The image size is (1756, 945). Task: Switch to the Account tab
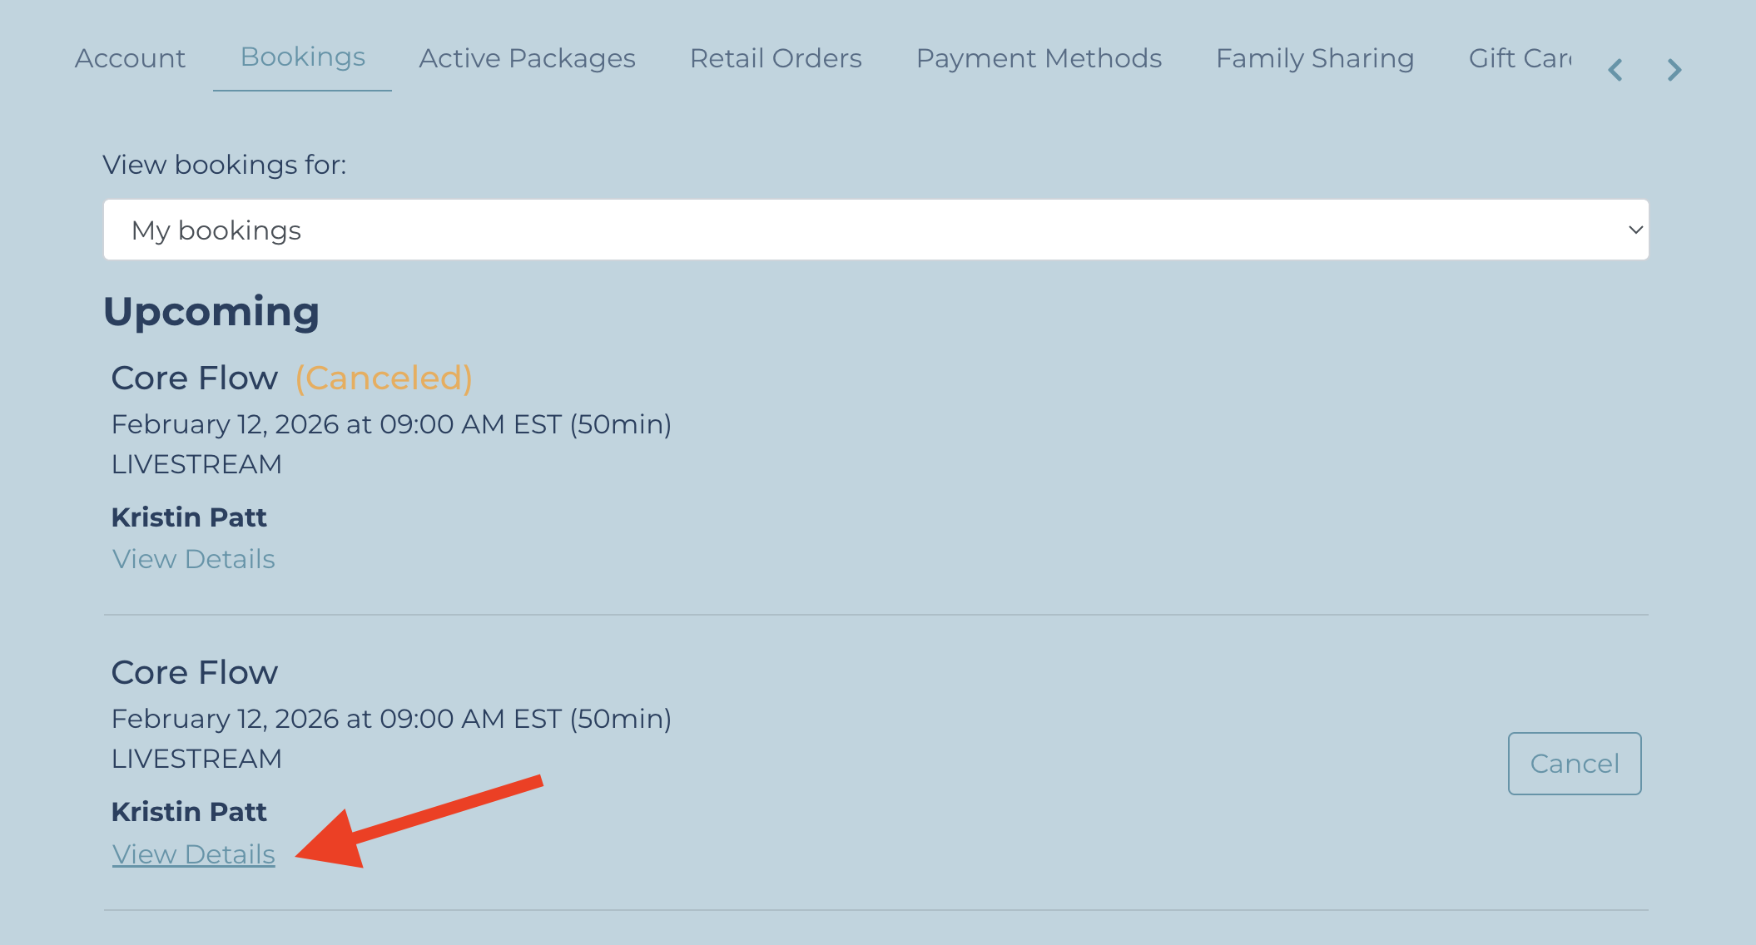[x=130, y=58]
